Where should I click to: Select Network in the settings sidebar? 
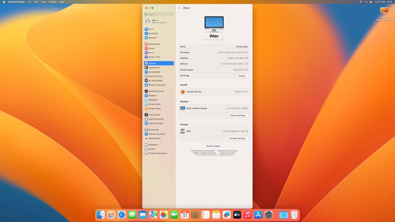point(159,38)
